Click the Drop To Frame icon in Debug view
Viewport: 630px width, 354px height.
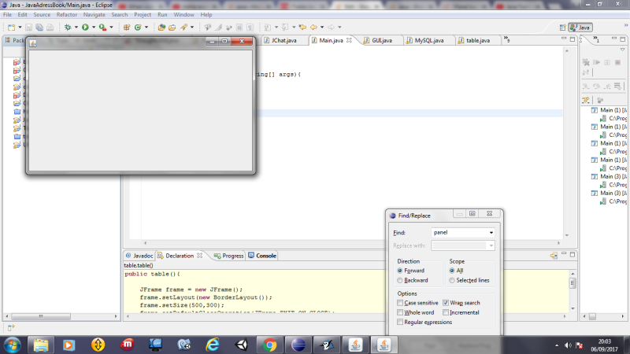click(x=617, y=86)
